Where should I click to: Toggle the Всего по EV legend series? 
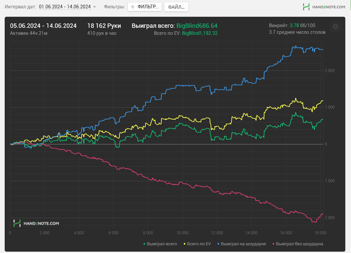[197, 244]
